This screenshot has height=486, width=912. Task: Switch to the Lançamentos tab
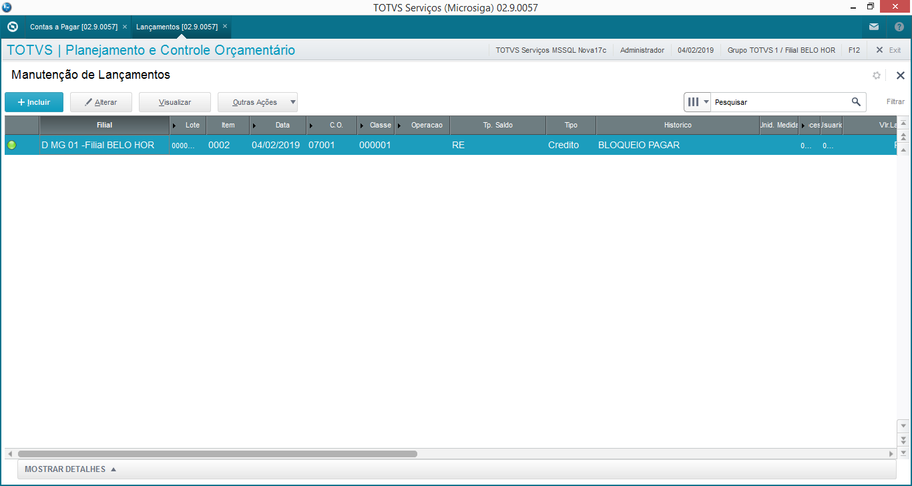point(177,27)
